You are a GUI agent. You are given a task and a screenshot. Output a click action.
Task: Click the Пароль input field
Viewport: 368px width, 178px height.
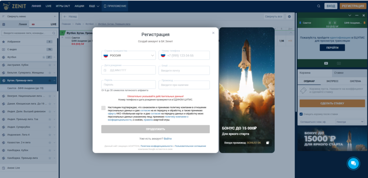pyautogui.click(x=128, y=85)
